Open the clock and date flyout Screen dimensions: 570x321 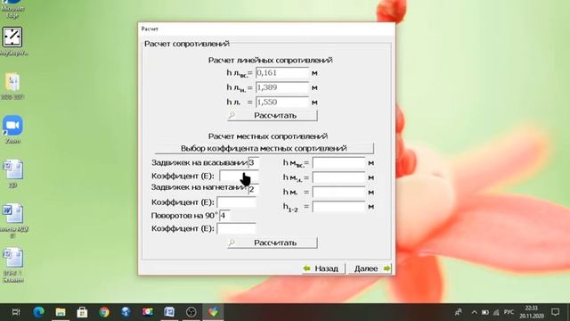tap(532, 312)
